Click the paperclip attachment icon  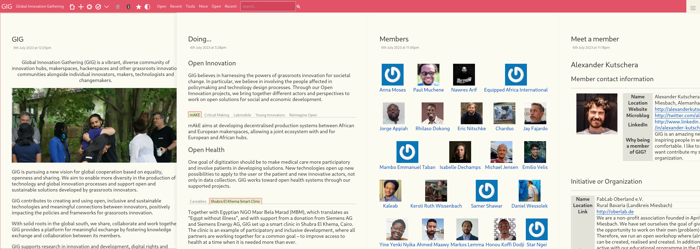click(x=129, y=7)
